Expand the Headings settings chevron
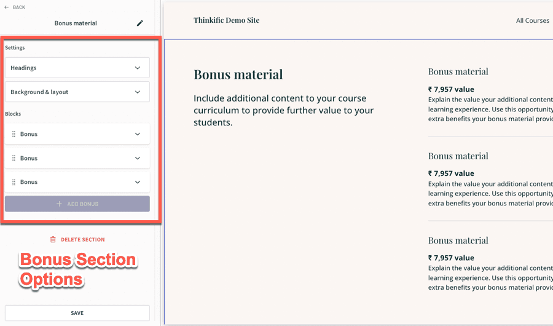 [138, 68]
